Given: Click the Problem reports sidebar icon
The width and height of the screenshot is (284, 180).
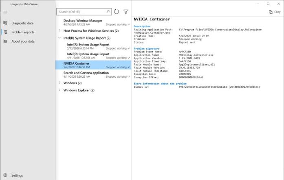Looking at the screenshot, I should click(5, 32).
